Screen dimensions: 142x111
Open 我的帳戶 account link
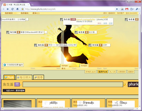121,13
